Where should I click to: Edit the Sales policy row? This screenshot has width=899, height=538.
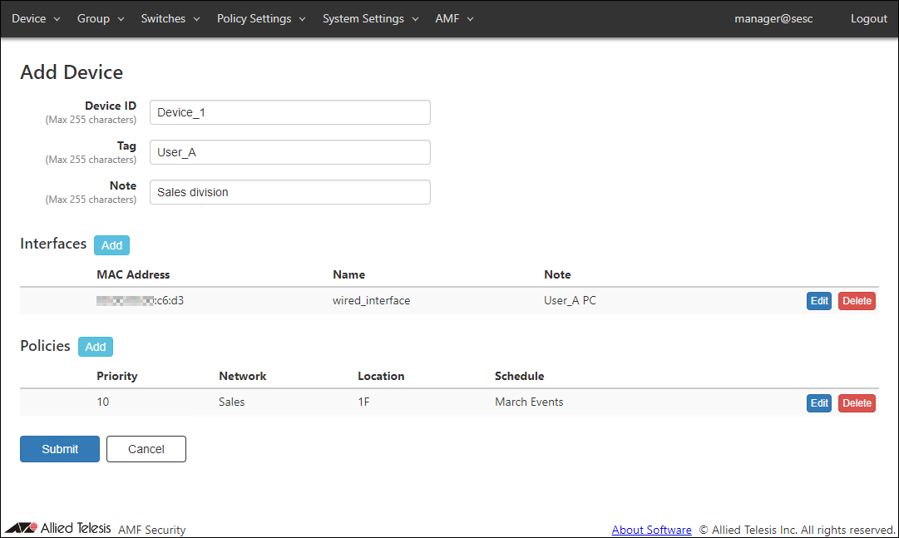(819, 403)
